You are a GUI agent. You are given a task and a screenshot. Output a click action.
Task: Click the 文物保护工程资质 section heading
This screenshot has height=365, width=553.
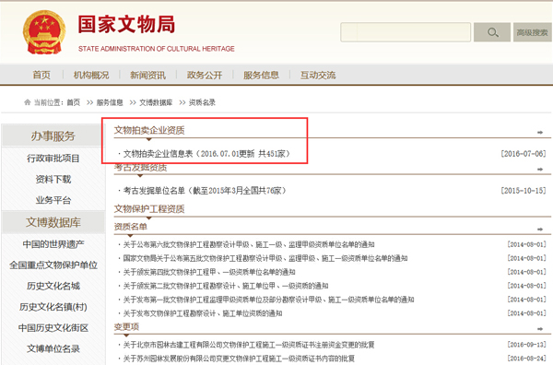[149, 209]
